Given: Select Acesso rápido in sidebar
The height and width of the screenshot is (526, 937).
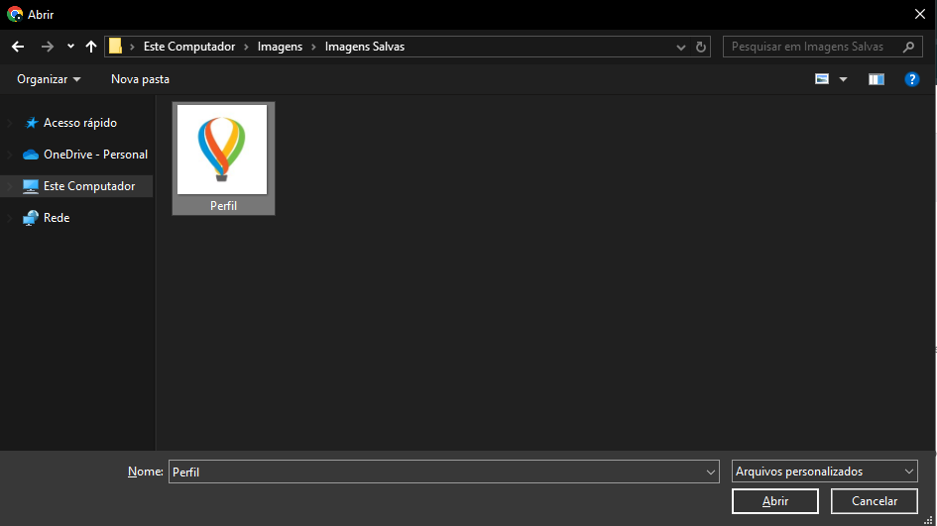Looking at the screenshot, I should click(80, 123).
